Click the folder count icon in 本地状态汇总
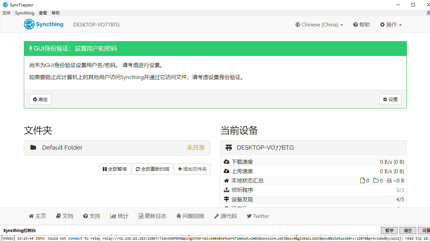Image resolution: width=430 pixels, height=241 pixels. [376, 181]
